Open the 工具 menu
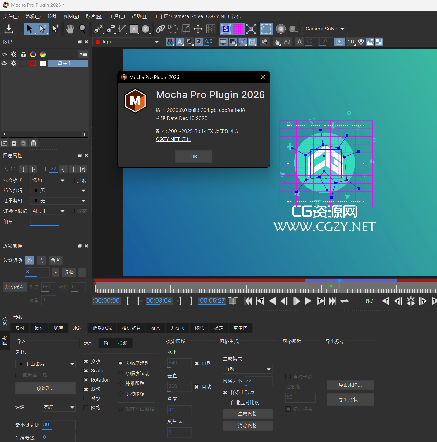The width and height of the screenshot is (437, 442). point(117,16)
